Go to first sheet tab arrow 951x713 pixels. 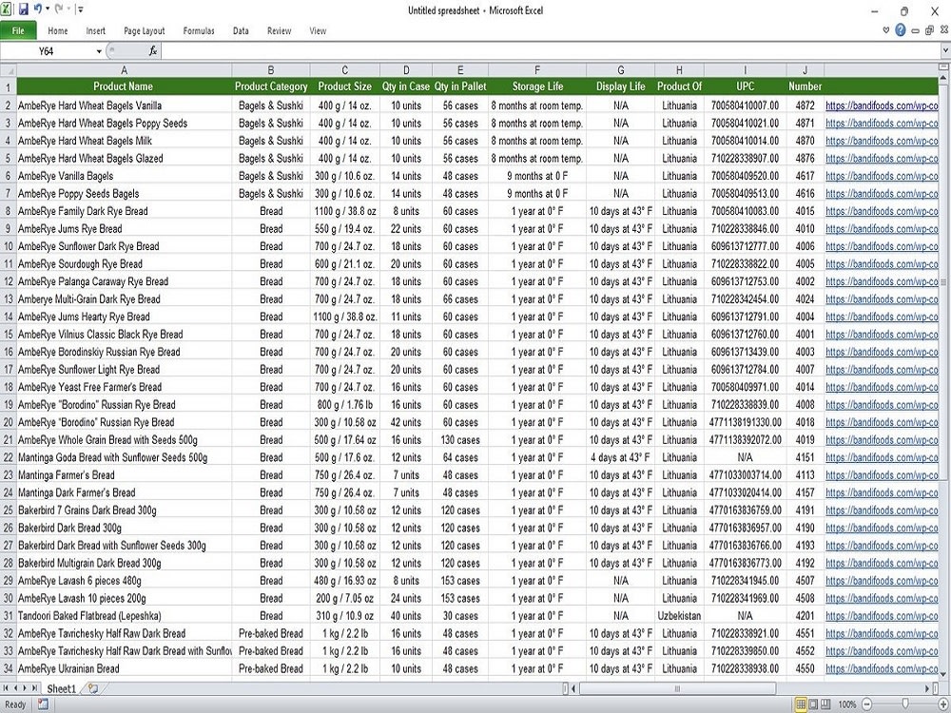pyautogui.click(x=6, y=688)
